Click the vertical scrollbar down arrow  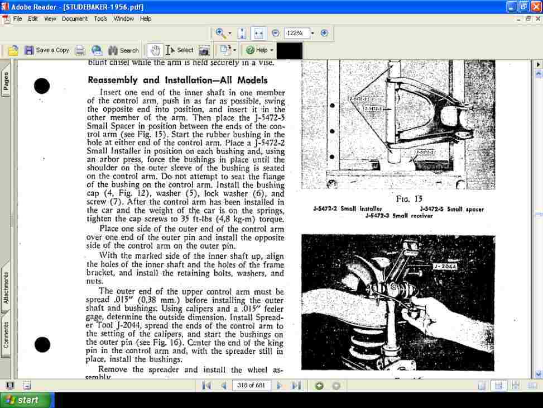[x=539, y=374]
